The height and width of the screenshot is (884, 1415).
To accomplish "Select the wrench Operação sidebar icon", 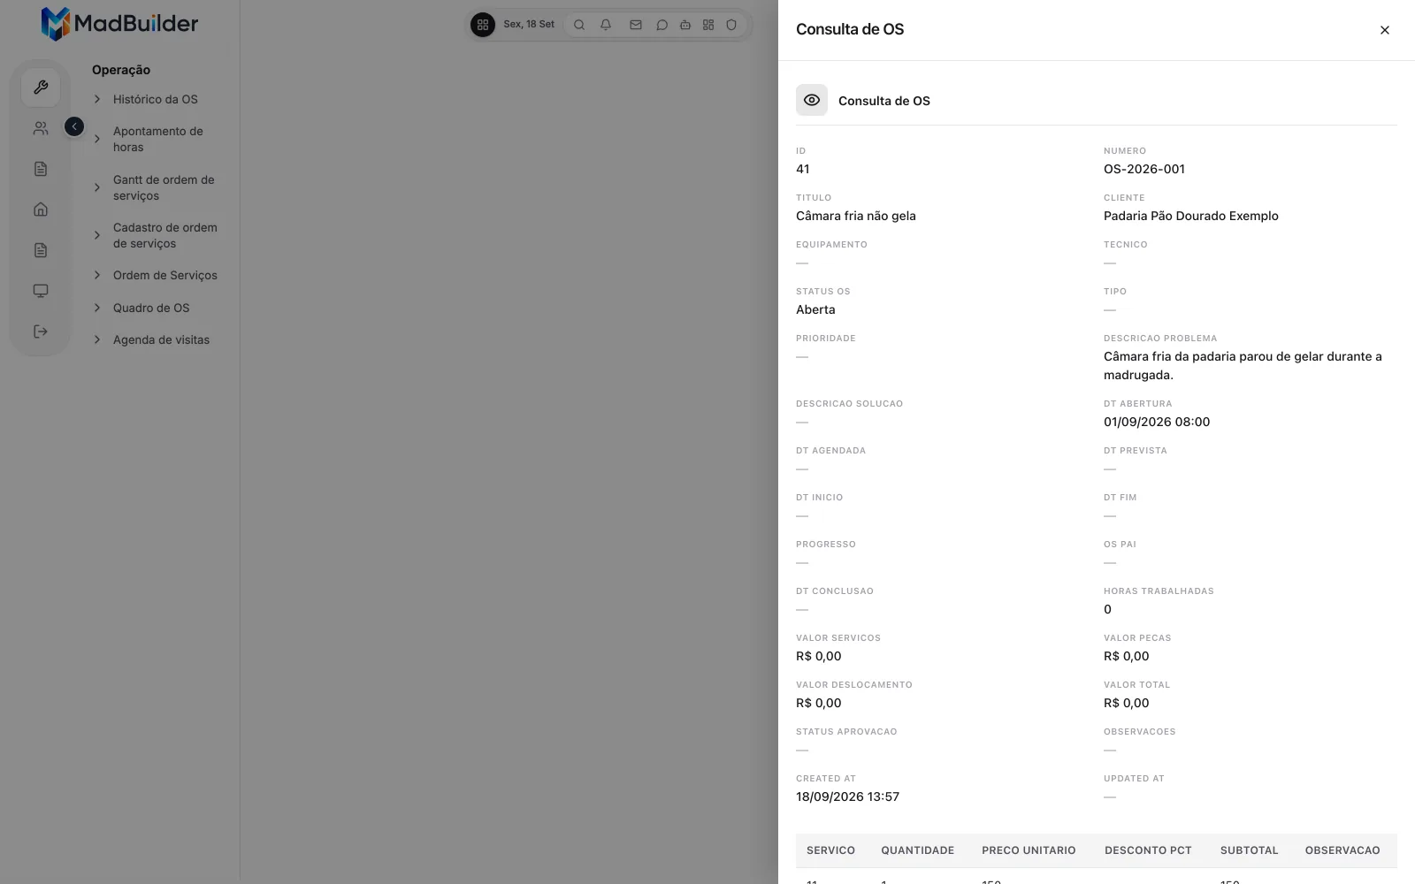I will coord(41,88).
